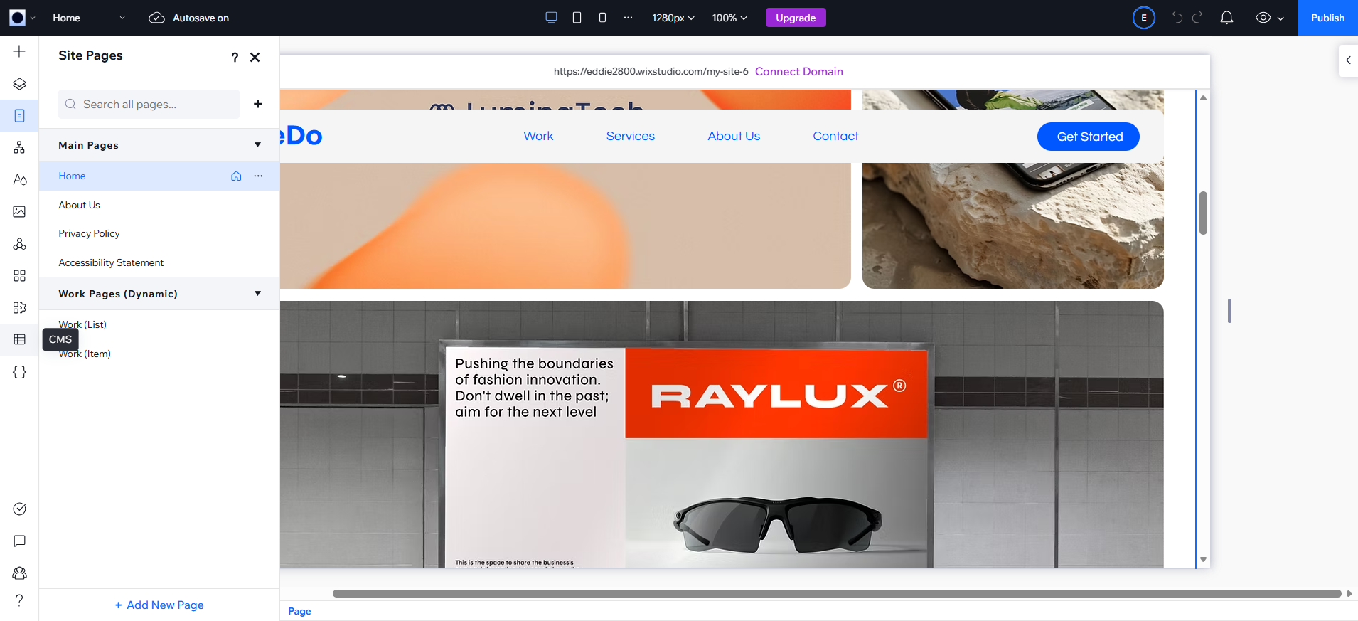The height and width of the screenshot is (621, 1358).
Task: Click the scroll-down arrow of canvas scrollbar
Action: 1203,560
